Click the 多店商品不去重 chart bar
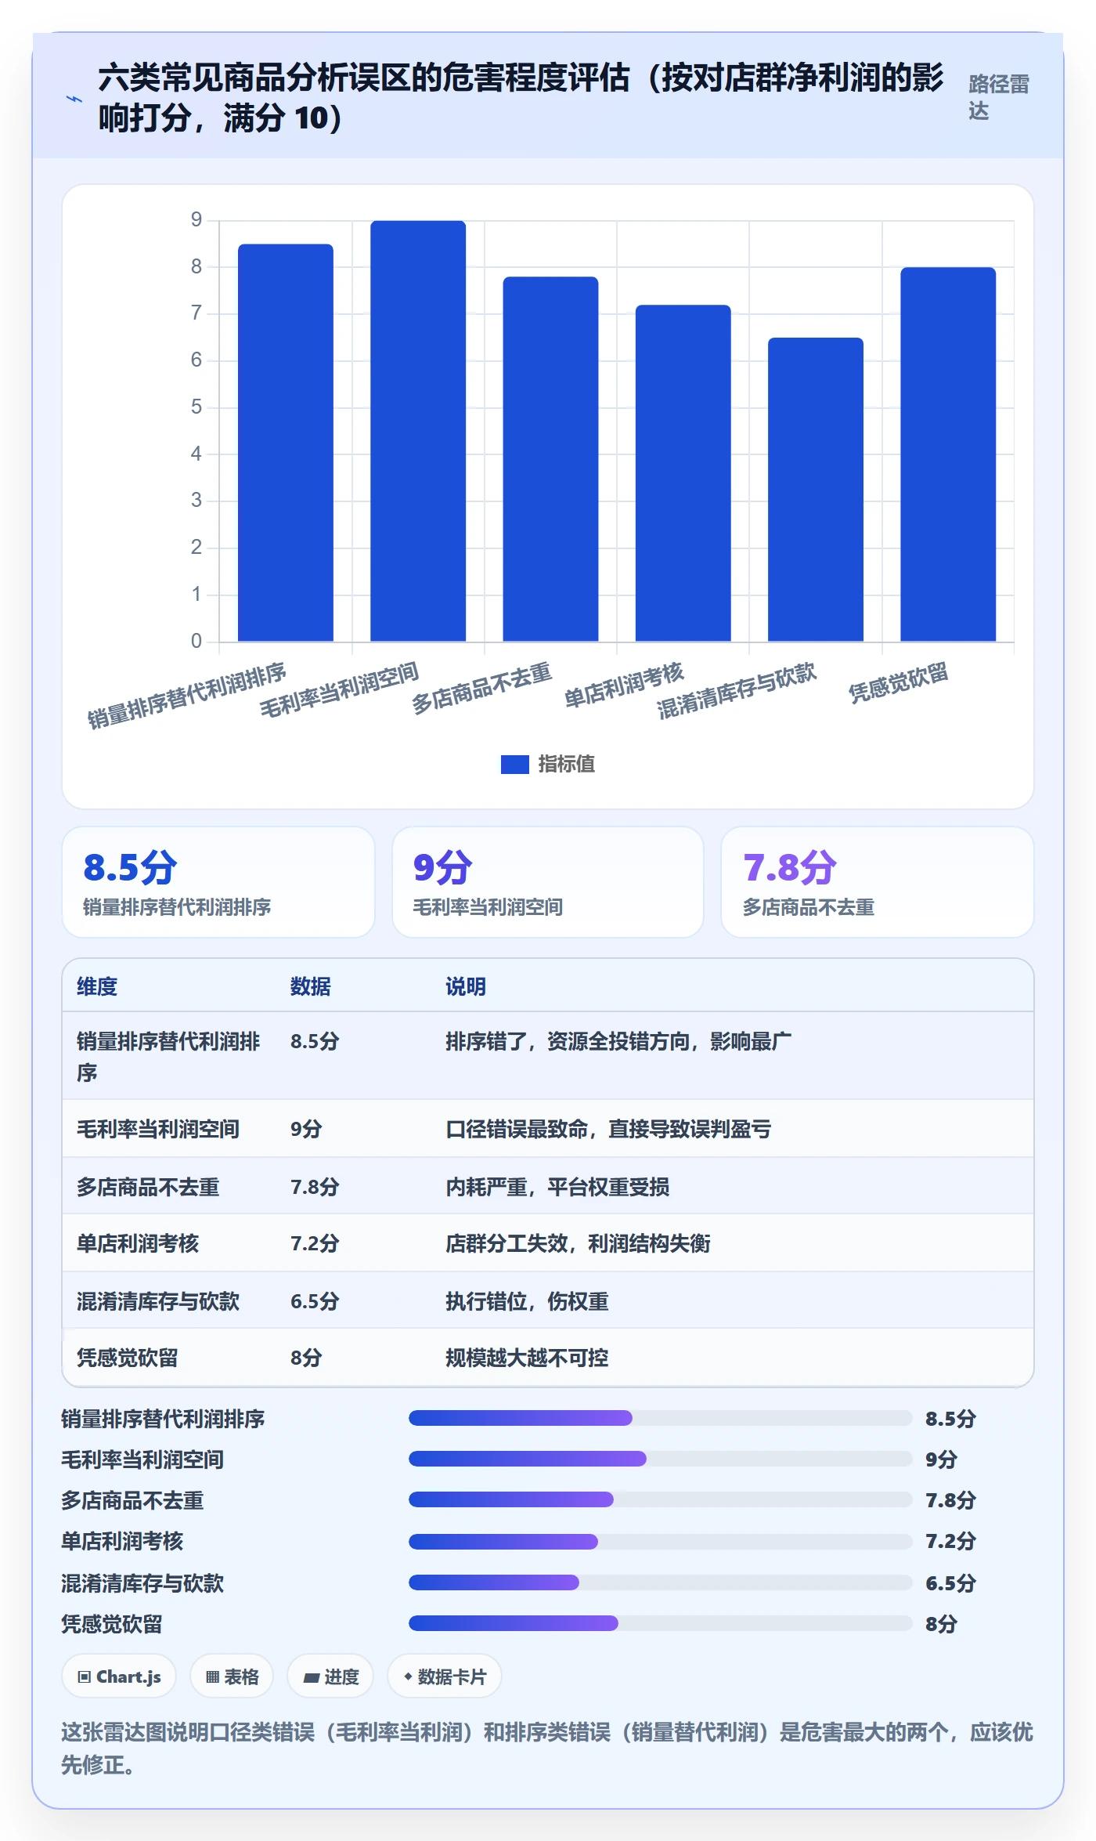 click(550, 459)
